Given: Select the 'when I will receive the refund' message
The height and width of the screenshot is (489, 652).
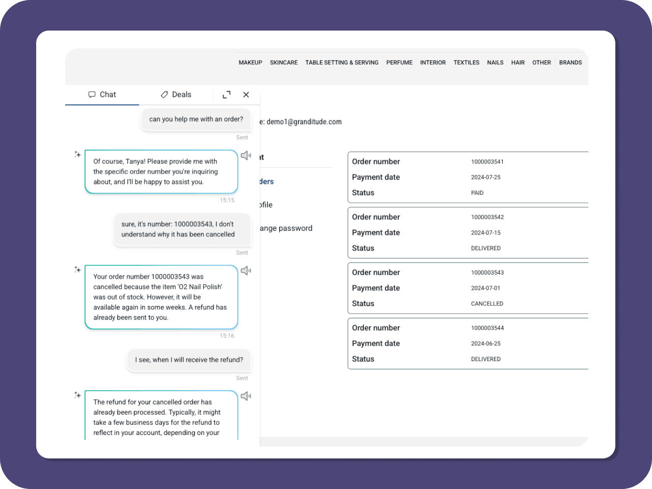Looking at the screenshot, I should tap(189, 360).
